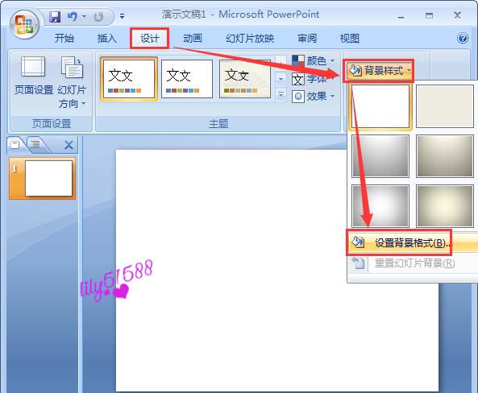Close the slide thumbnail pane with X

point(69,145)
